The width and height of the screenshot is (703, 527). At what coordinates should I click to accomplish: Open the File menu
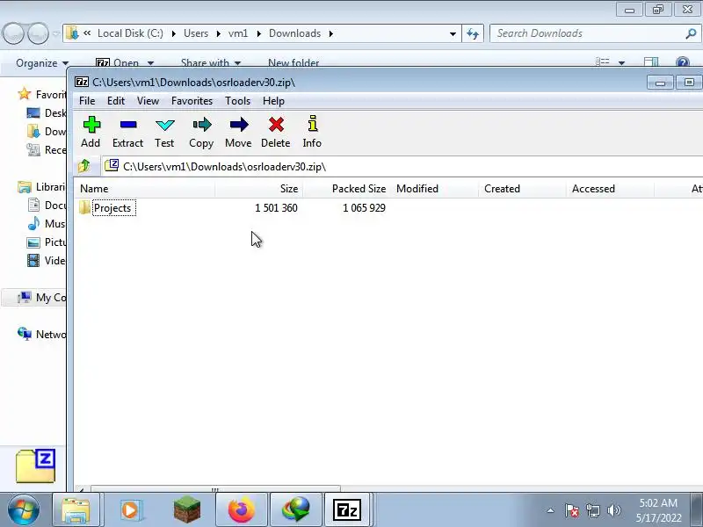tap(87, 101)
